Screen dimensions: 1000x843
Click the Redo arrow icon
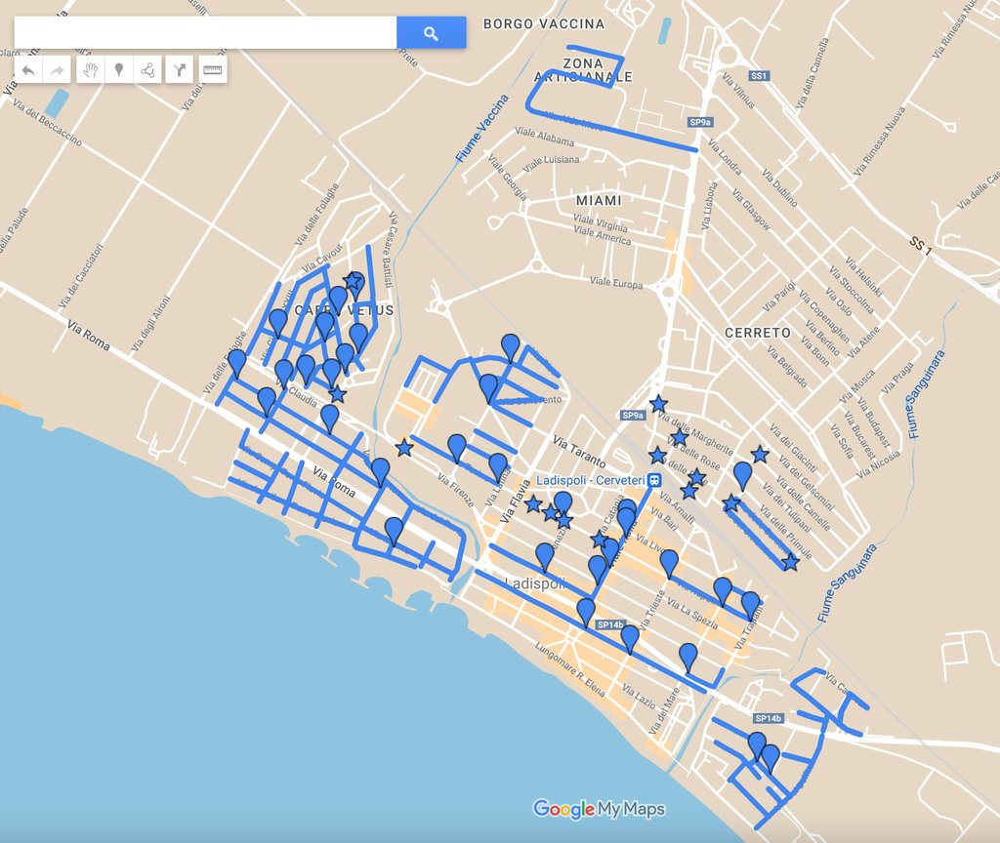point(57,70)
